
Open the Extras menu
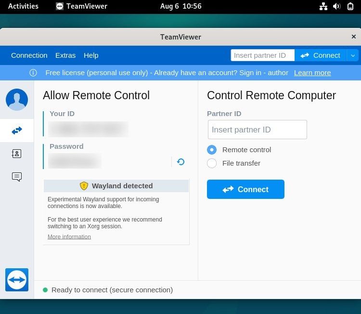[x=65, y=55]
